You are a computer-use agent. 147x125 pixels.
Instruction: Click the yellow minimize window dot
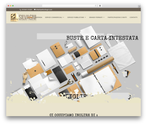click(11, 6)
